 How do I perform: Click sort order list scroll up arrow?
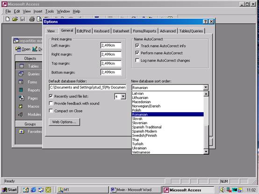[x=206, y=94]
